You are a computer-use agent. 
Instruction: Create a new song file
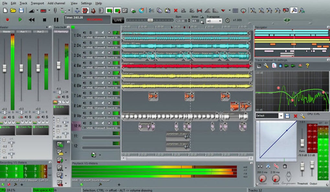(x=5, y=10)
